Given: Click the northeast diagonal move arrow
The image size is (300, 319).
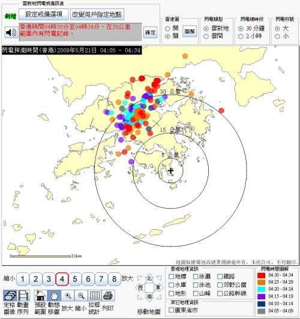Looking at the screenshot, I should point(158,278).
